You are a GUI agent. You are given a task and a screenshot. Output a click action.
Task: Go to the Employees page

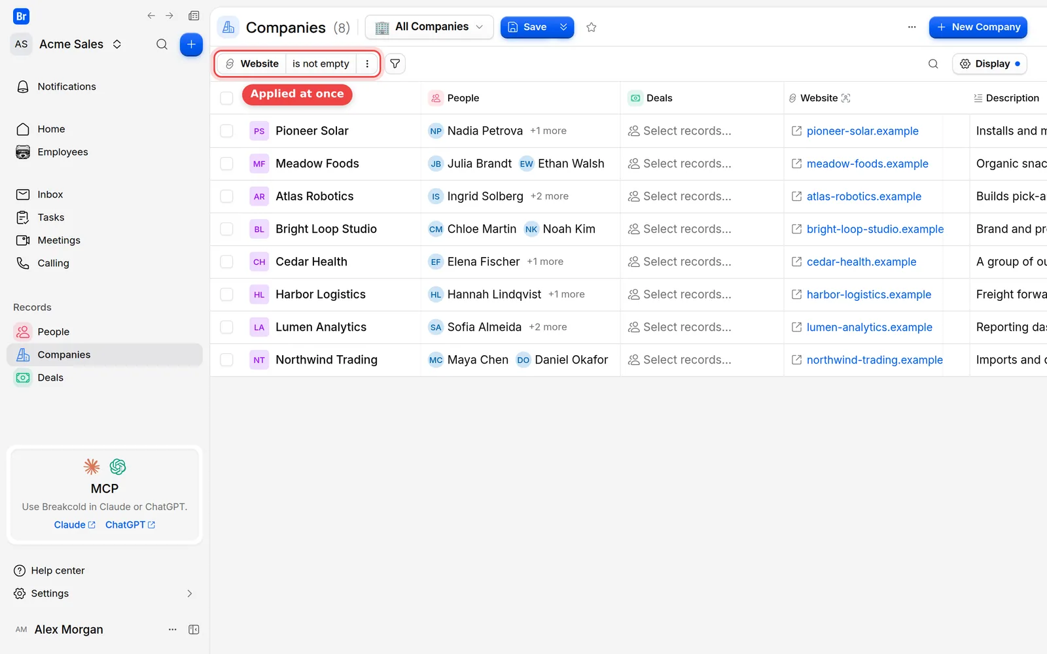coord(62,152)
